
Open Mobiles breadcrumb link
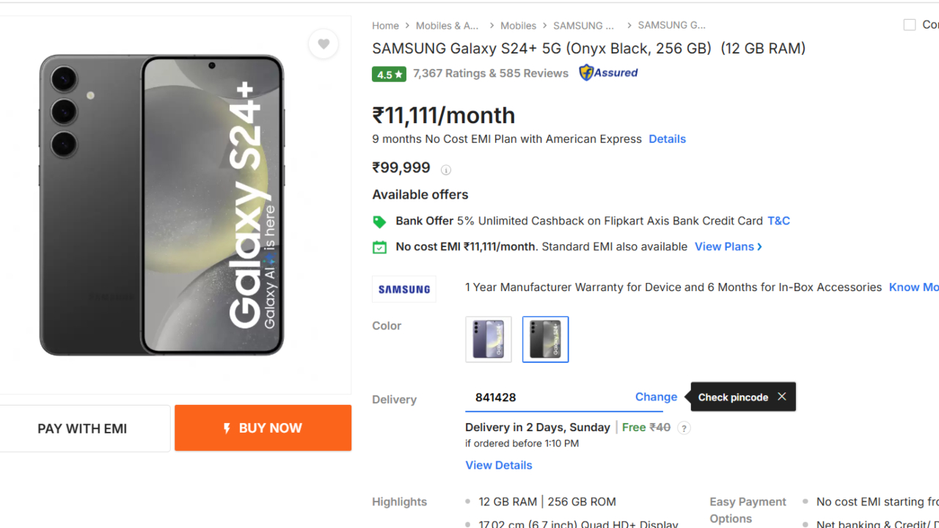pos(518,26)
